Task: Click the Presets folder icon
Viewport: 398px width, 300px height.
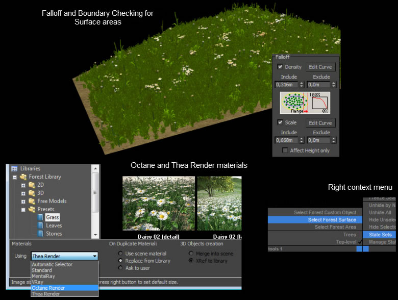Action: [32, 209]
